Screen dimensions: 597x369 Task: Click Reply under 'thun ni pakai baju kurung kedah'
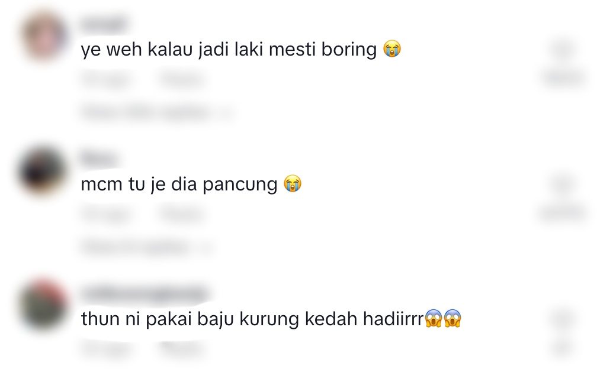pos(181,349)
